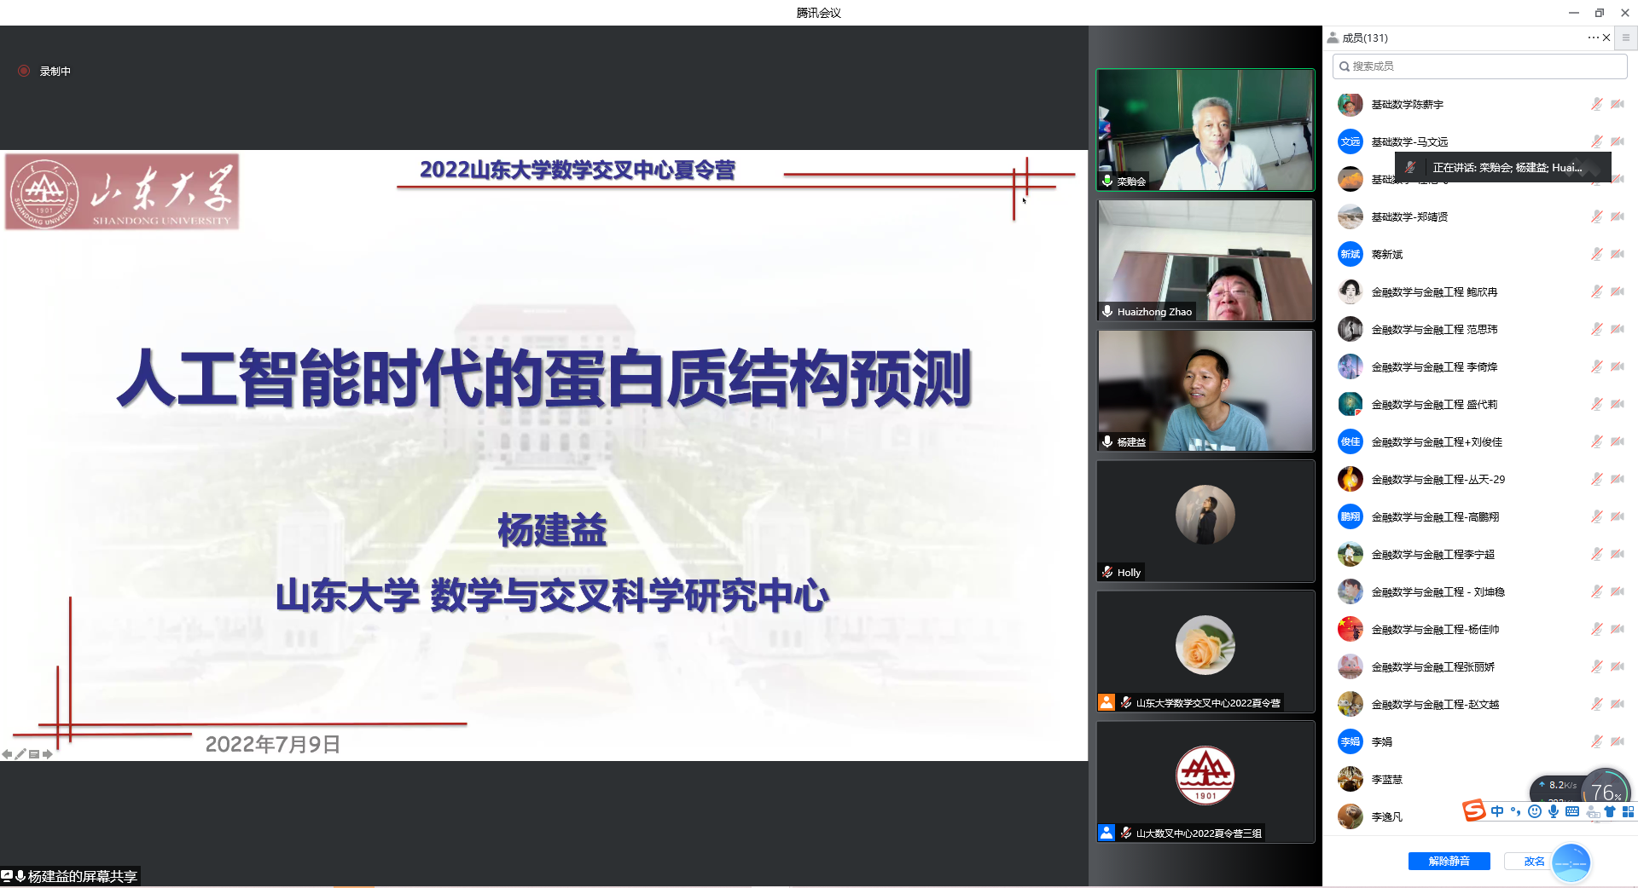The image size is (1638, 888).
Task: Open the three-dot more options in members panel
Action: click(x=1593, y=37)
